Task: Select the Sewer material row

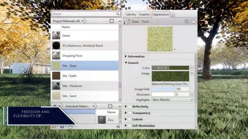Action: [x=84, y=36]
